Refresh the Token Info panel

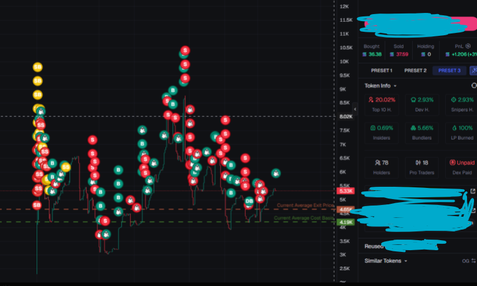click(474, 86)
